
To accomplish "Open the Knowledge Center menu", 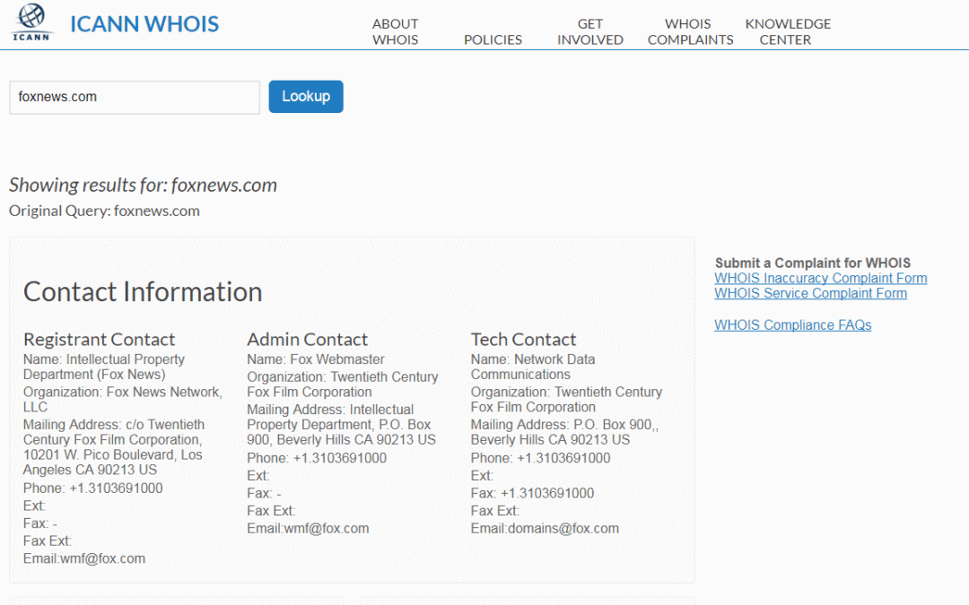I will coord(788,31).
